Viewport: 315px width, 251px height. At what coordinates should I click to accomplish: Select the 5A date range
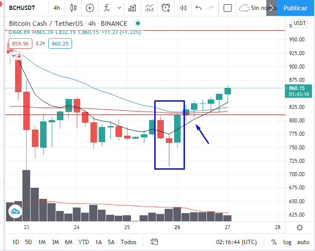click(111, 242)
